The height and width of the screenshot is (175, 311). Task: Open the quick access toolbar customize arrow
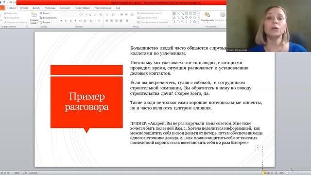click(x=15, y=2)
